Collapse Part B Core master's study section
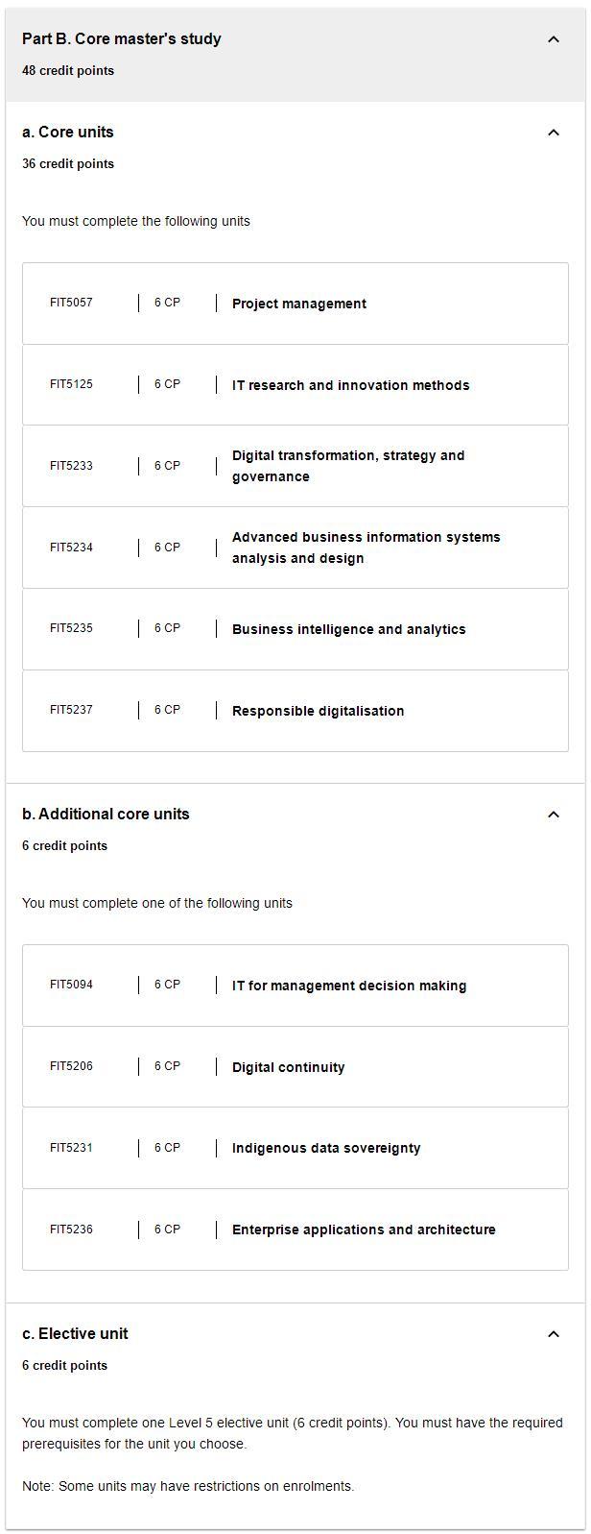591x1534 pixels. click(553, 39)
